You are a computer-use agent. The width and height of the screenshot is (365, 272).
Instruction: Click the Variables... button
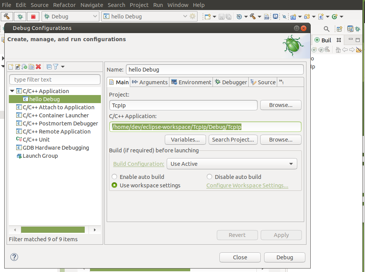(185, 140)
